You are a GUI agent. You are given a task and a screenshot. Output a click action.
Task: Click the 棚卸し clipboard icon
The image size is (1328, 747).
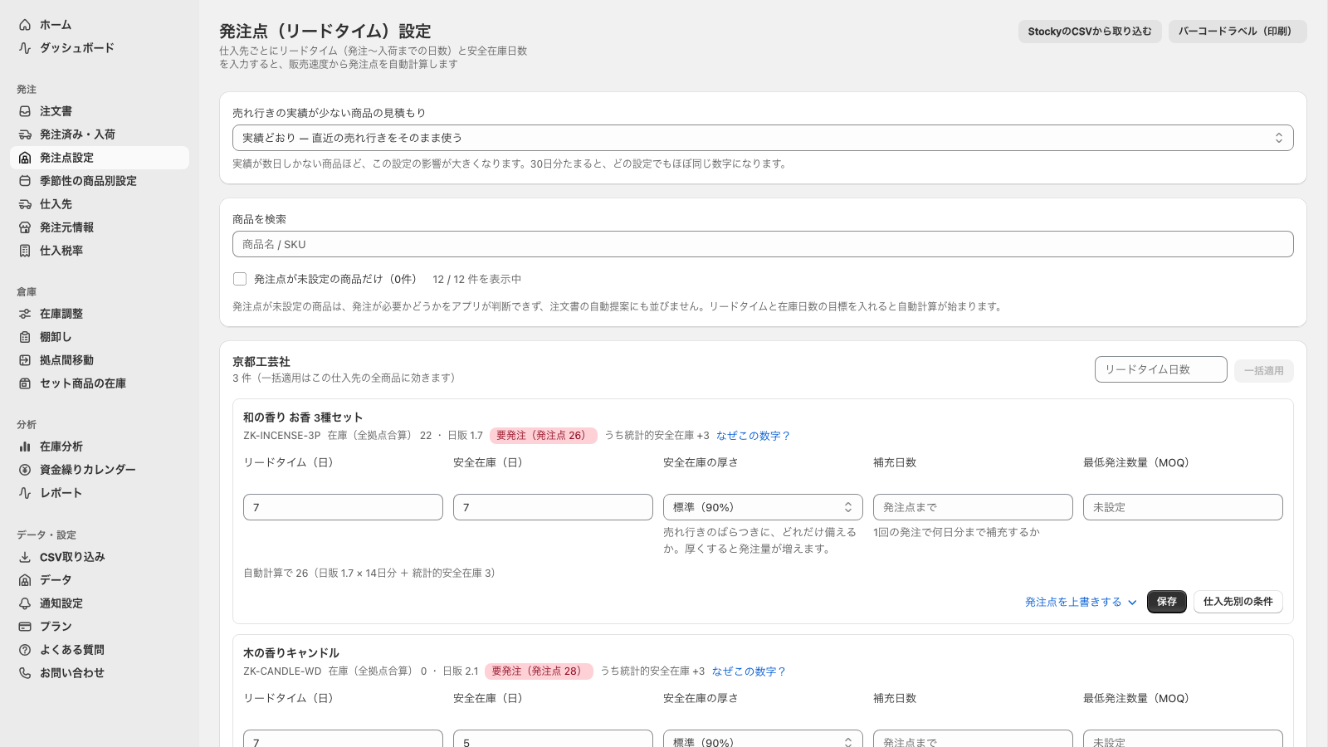click(x=25, y=337)
